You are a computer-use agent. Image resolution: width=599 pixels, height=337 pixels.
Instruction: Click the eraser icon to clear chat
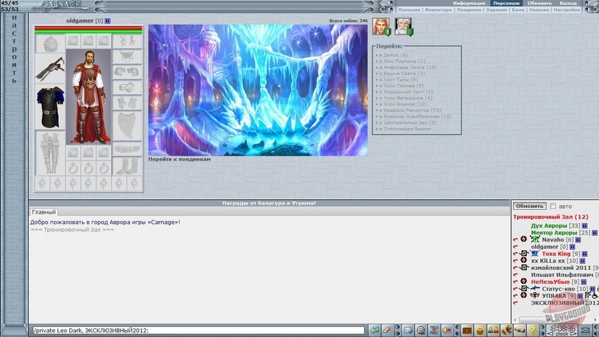pyautogui.click(x=387, y=330)
